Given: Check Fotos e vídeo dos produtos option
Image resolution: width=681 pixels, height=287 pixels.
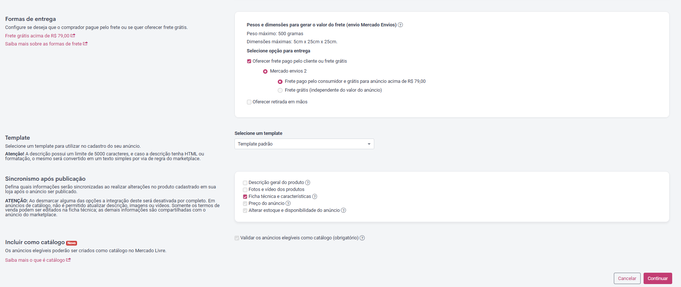Looking at the screenshot, I should point(245,190).
